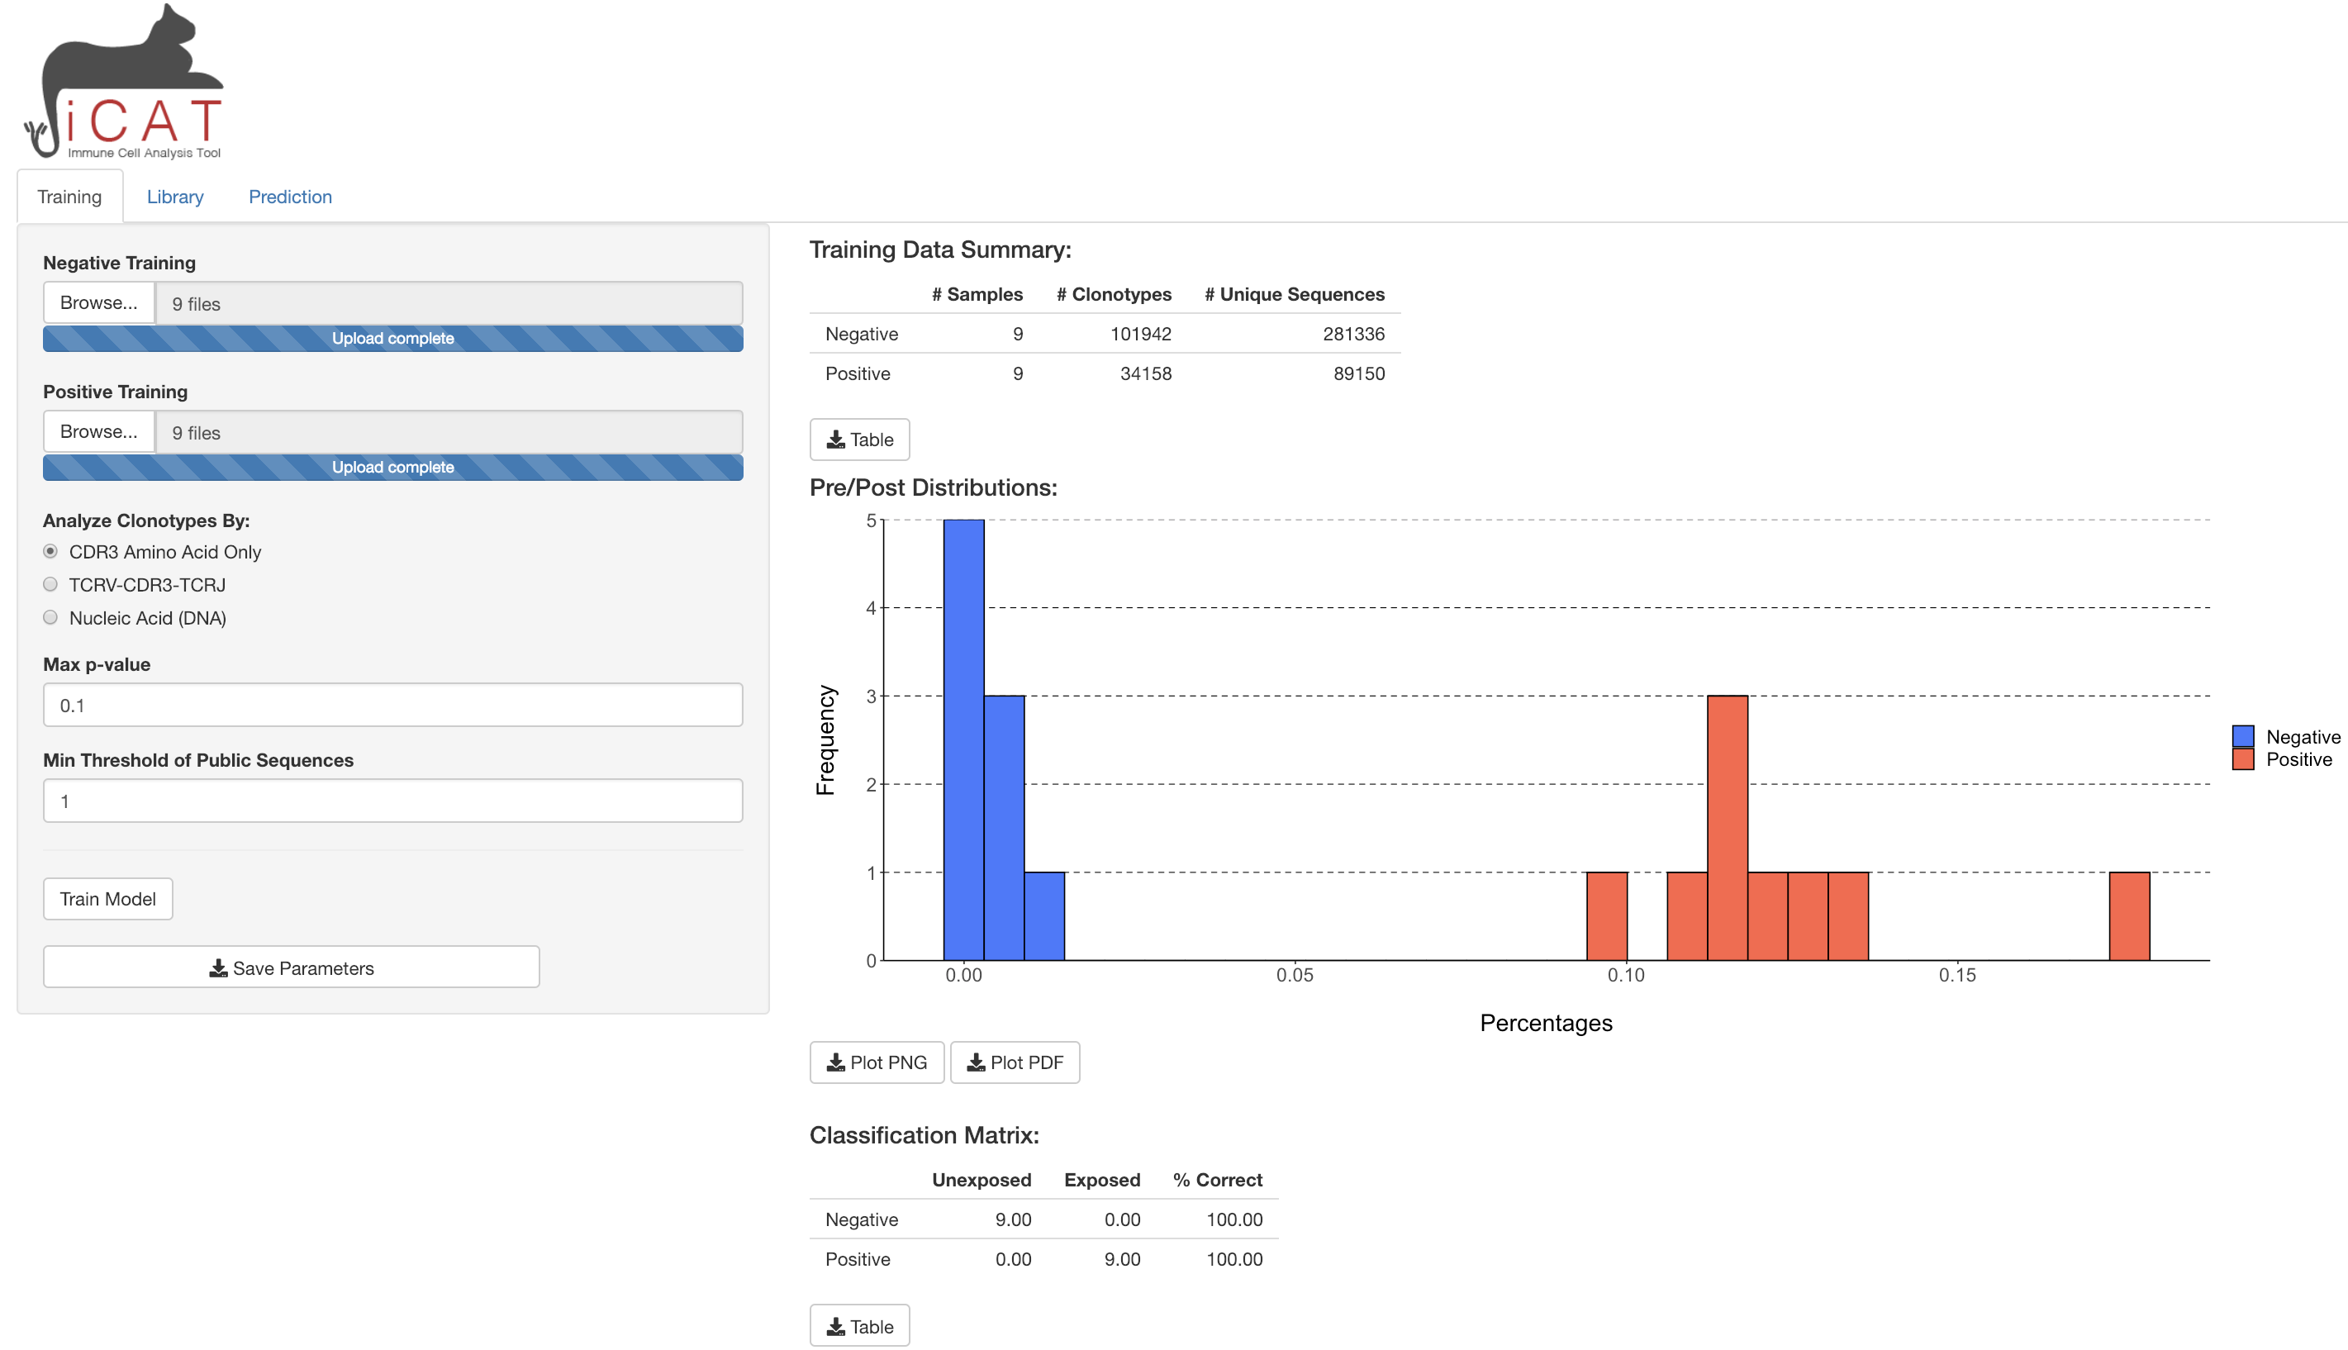Click the 'Unexposed' column header
Viewport: 2348px width, 1350px height.
[981, 1180]
